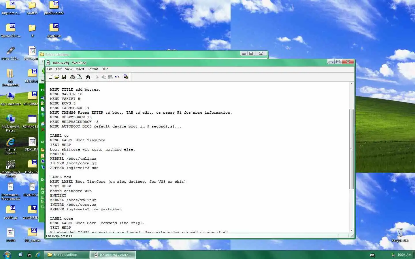Screen dimensions: 415x259
Task: Click the Undo arrow icon
Action: pos(117,77)
